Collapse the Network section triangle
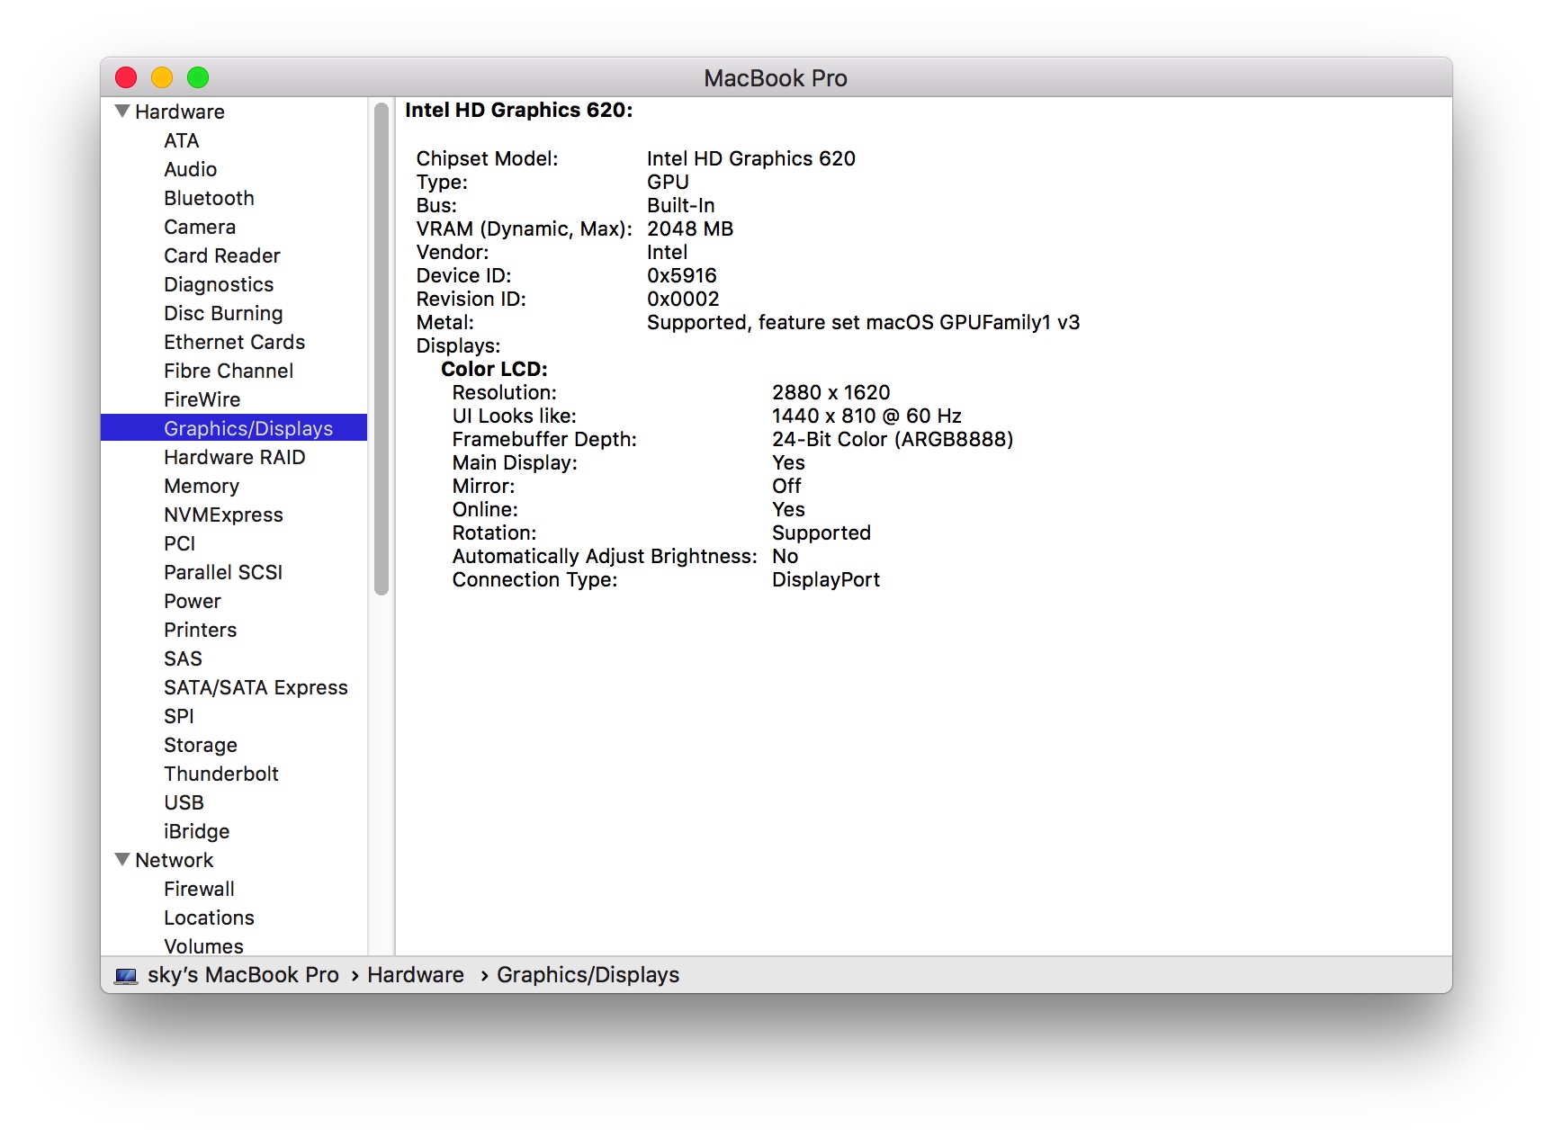The width and height of the screenshot is (1553, 1137). [x=122, y=859]
